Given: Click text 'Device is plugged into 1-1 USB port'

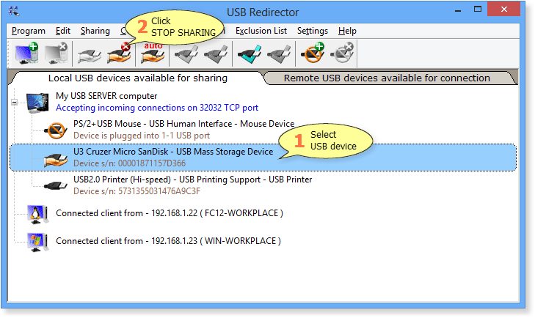Looking at the screenshot, I should (x=142, y=136).
